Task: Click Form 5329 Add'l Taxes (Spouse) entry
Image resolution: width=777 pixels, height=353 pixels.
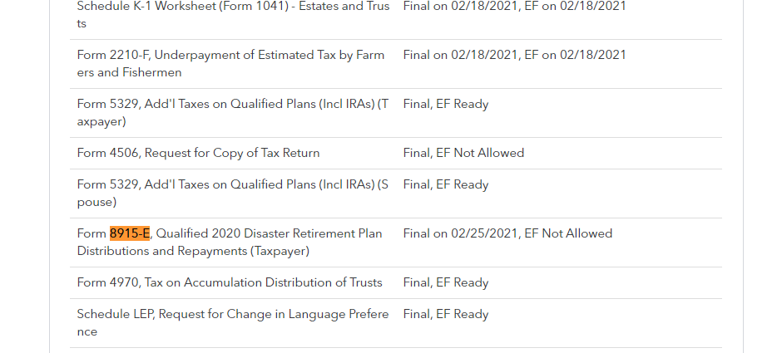Action: pos(232,184)
